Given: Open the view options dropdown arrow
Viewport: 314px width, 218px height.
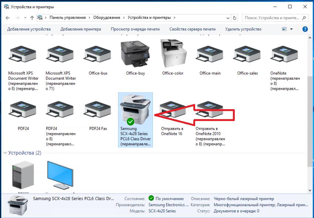Looking at the screenshot, I should click(291, 29).
